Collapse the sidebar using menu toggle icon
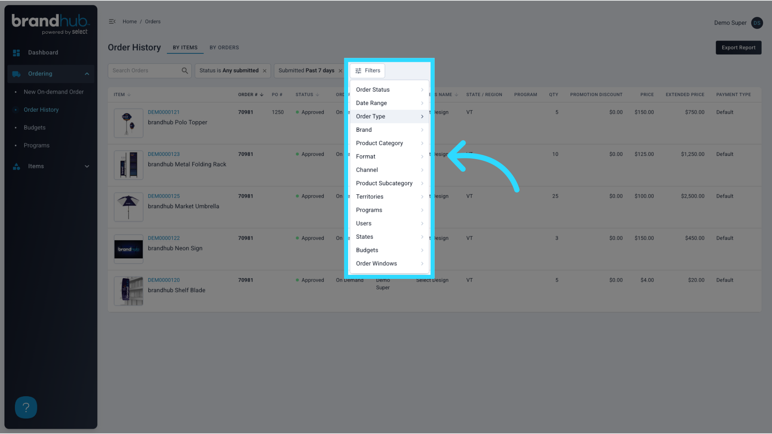The width and height of the screenshot is (772, 434). 112,22
